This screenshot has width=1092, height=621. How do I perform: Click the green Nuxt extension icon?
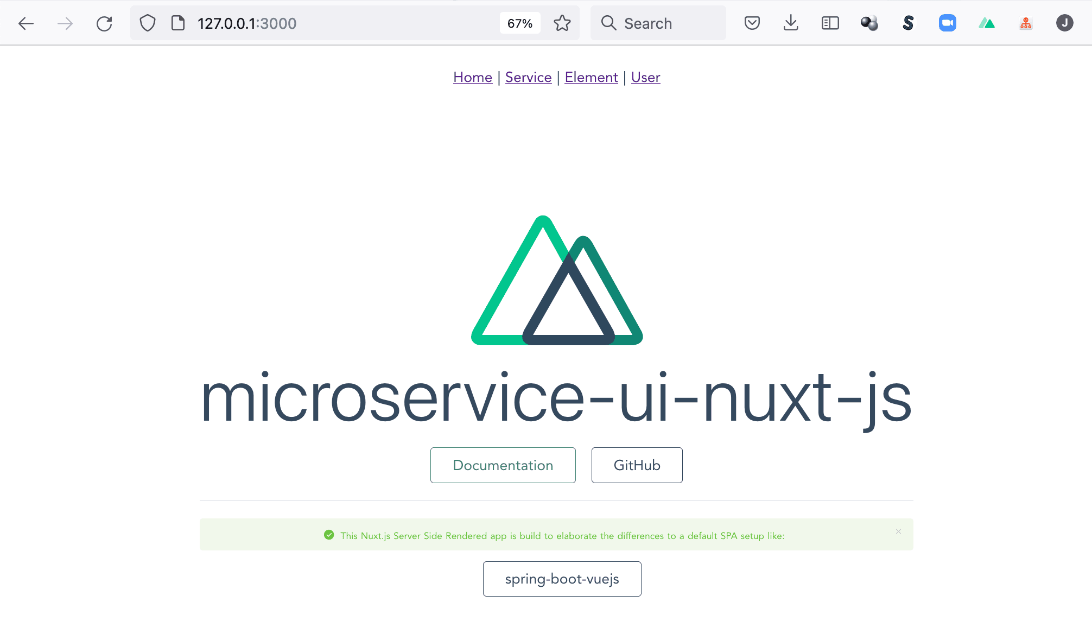987,23
